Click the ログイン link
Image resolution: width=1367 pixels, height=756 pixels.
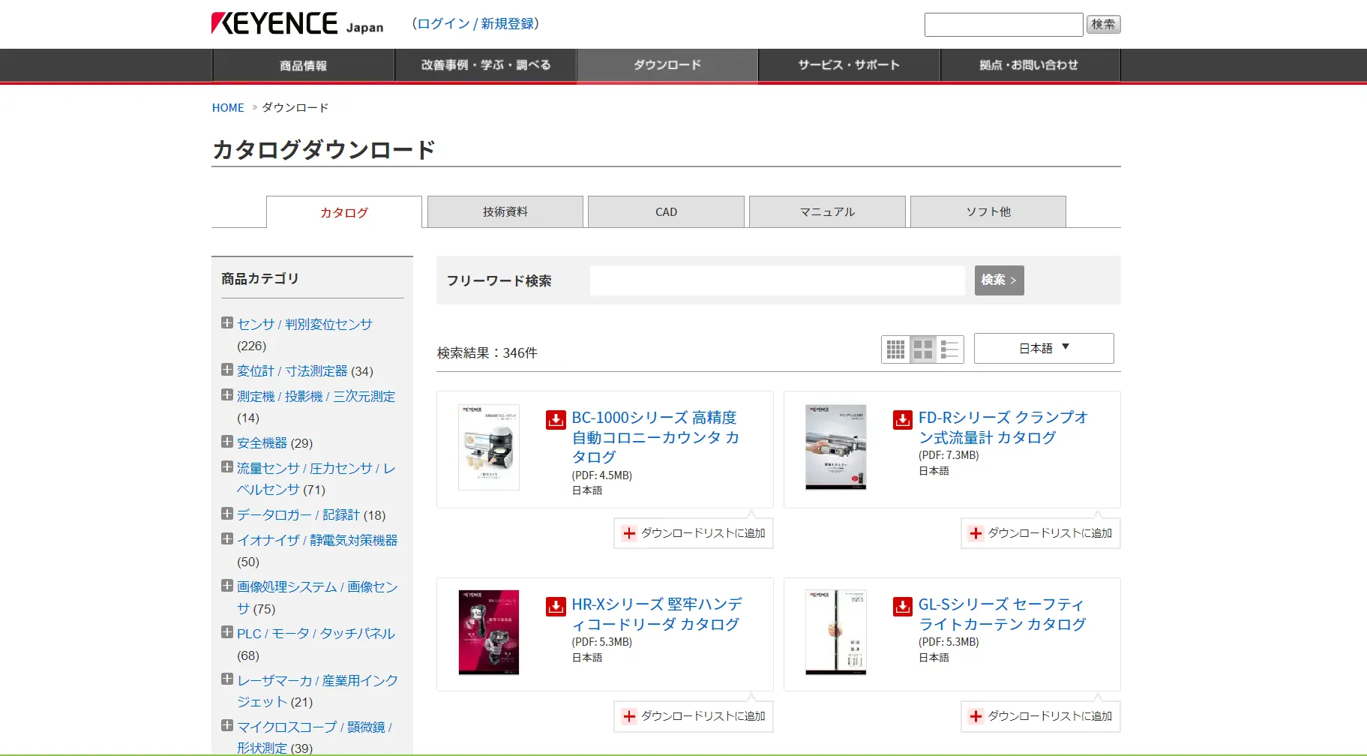point(443,24)
